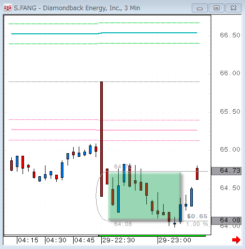Click the red scroll-right arrow at bottom right
The image size is (245, 249).
pos(236,240)
